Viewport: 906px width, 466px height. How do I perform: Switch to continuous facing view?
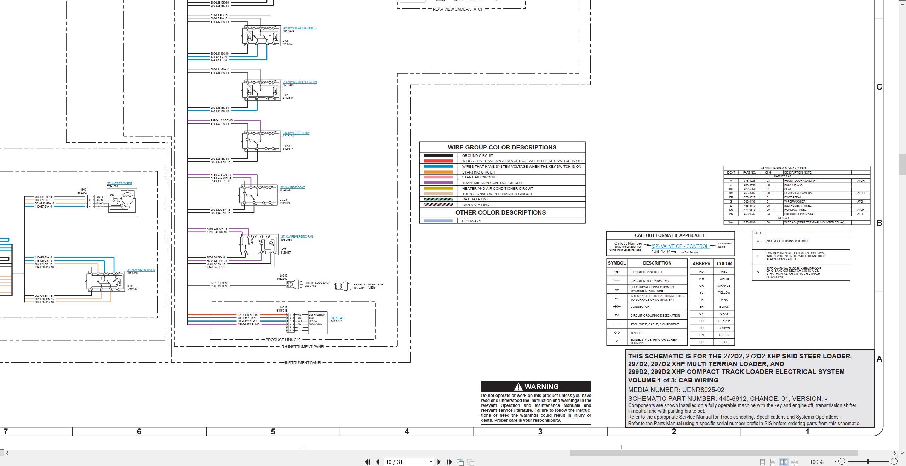pyautogui.click(x=795, y=462)
